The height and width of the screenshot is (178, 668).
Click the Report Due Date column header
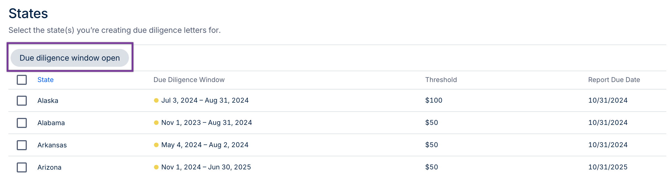614,80
